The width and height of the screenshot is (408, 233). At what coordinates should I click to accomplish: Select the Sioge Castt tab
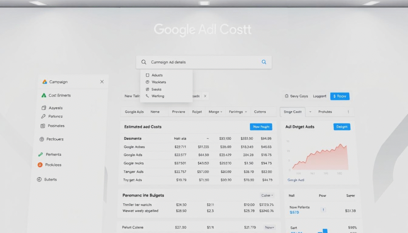292,112
